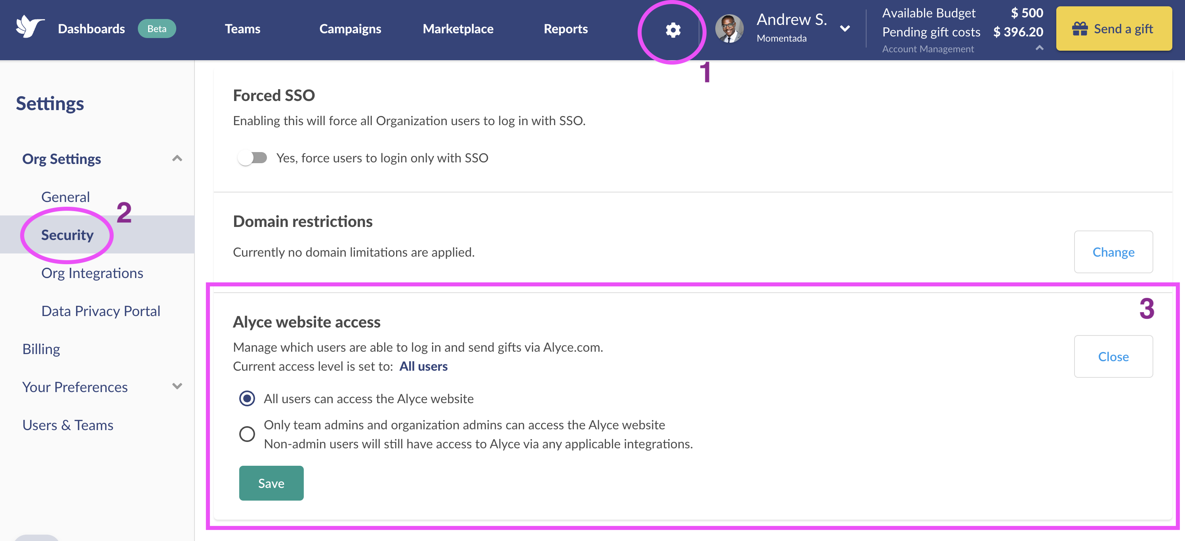This screenshot has width=1185, height=541.
Task: Open Org Integrations settings
Action: pos(92,273)
